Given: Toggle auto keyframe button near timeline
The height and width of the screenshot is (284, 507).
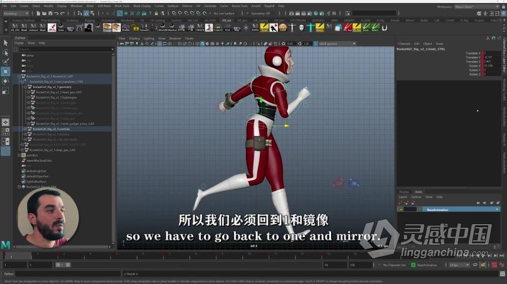Looking at the screenshot, I should pyautogui.click(x=494, y=265).
